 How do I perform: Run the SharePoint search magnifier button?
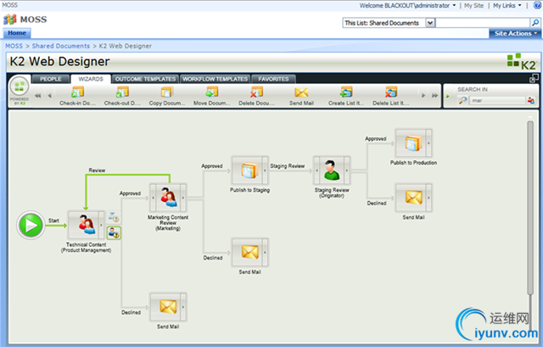[535, 23]
